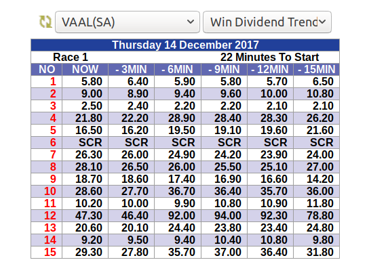Click the SCR cell under NOW column
The width and height of the screenshot is (388, 279).
click(x=90, y=142)
